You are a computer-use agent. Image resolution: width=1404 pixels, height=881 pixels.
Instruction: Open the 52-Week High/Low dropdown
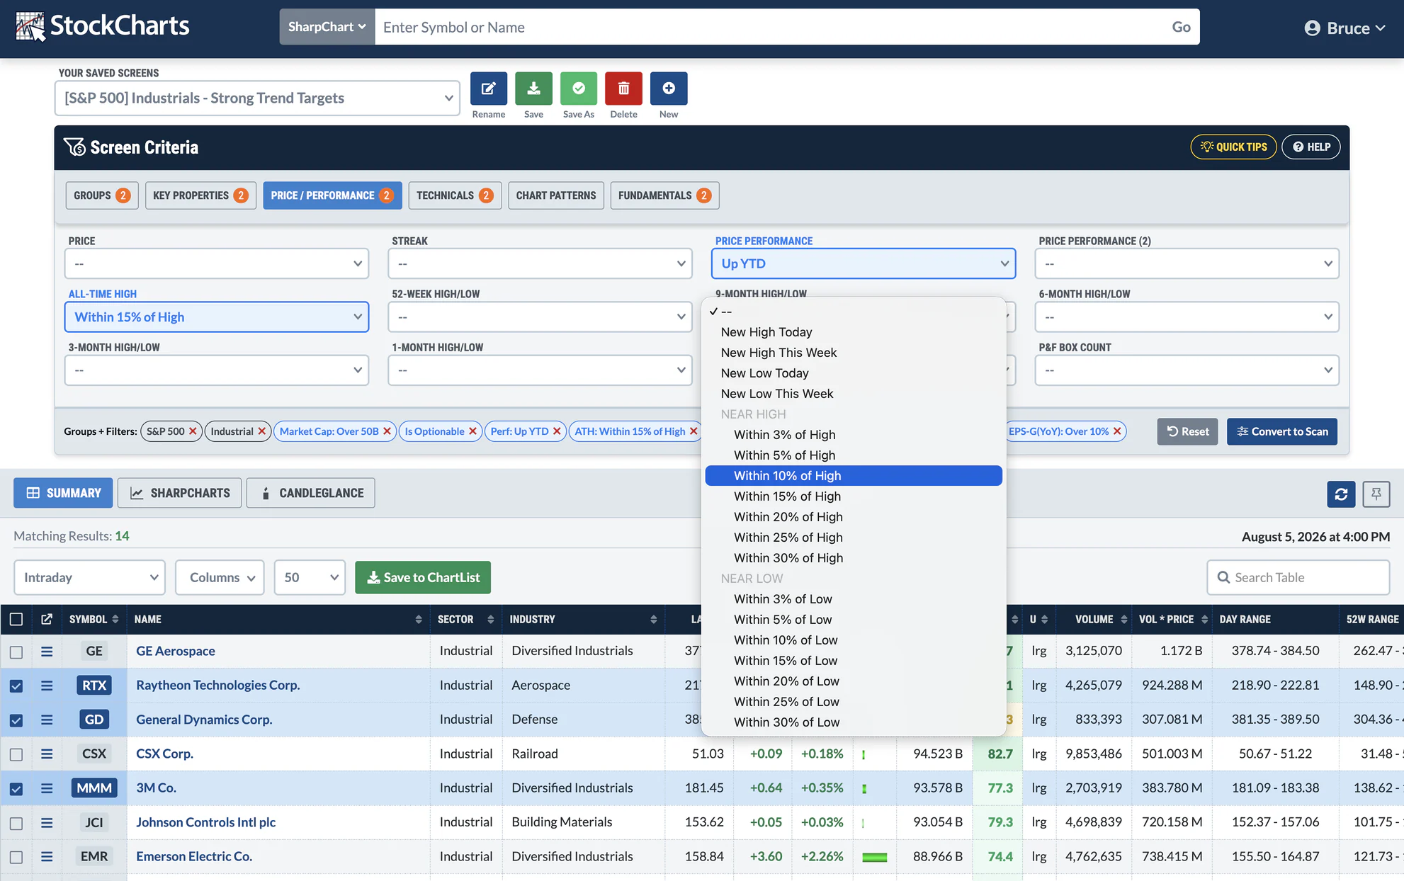(540, 317)
